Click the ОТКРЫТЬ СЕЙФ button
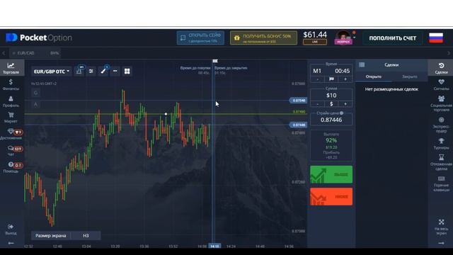This screenshot has height=255, width=453. 200,38
